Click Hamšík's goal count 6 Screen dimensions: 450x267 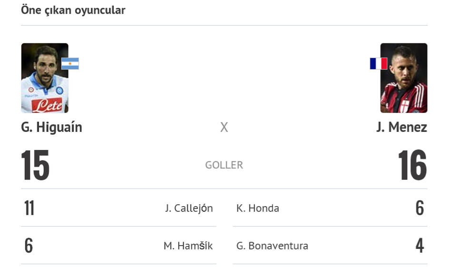(x=29, y=246)
